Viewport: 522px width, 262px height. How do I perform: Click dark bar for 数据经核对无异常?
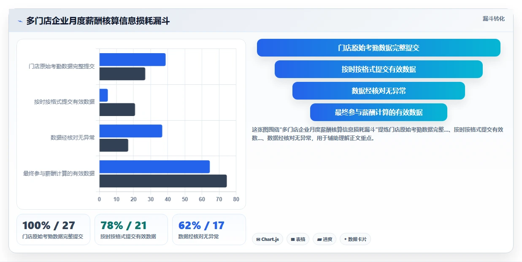(114, 145)
